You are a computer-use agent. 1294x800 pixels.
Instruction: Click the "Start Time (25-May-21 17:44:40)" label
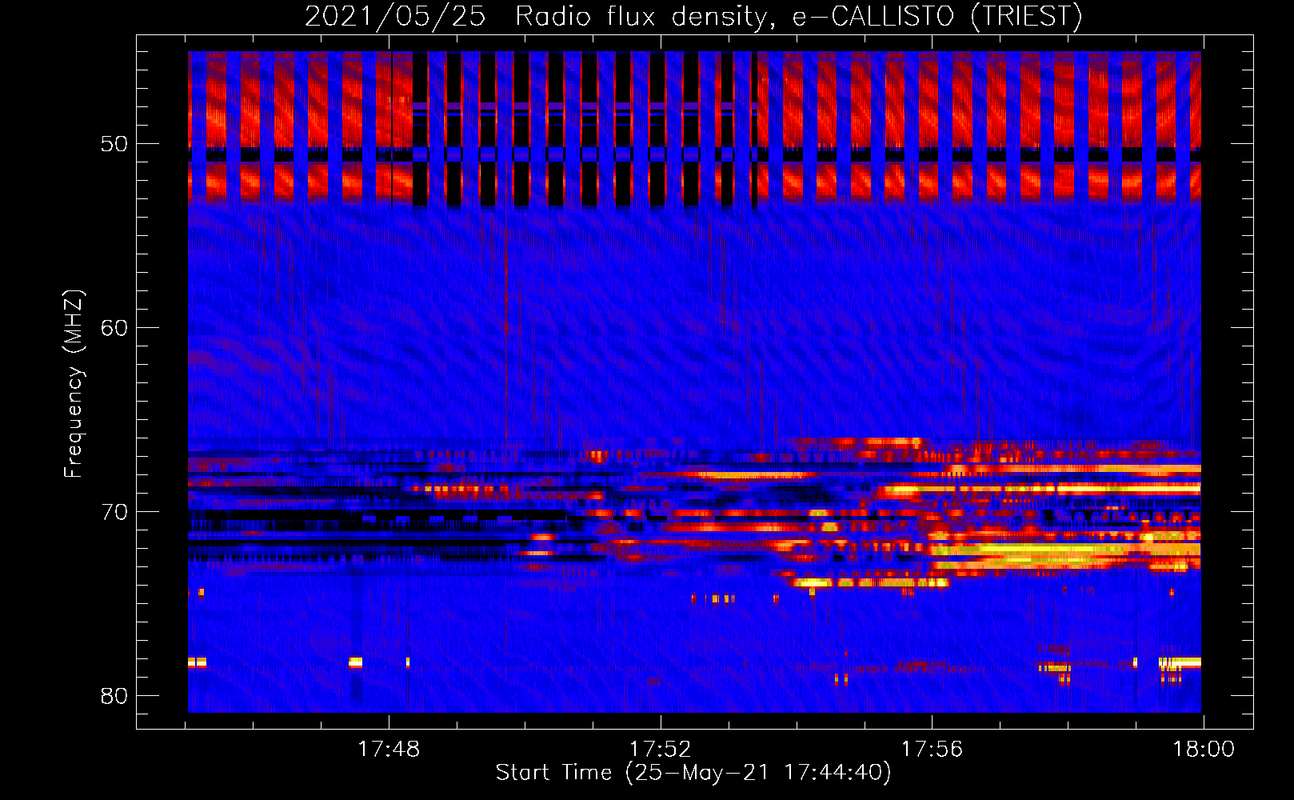[x=693, y=773]
